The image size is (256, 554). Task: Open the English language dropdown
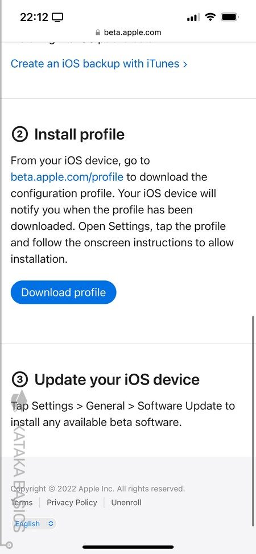pyautogui.click(x=34, y=524)
